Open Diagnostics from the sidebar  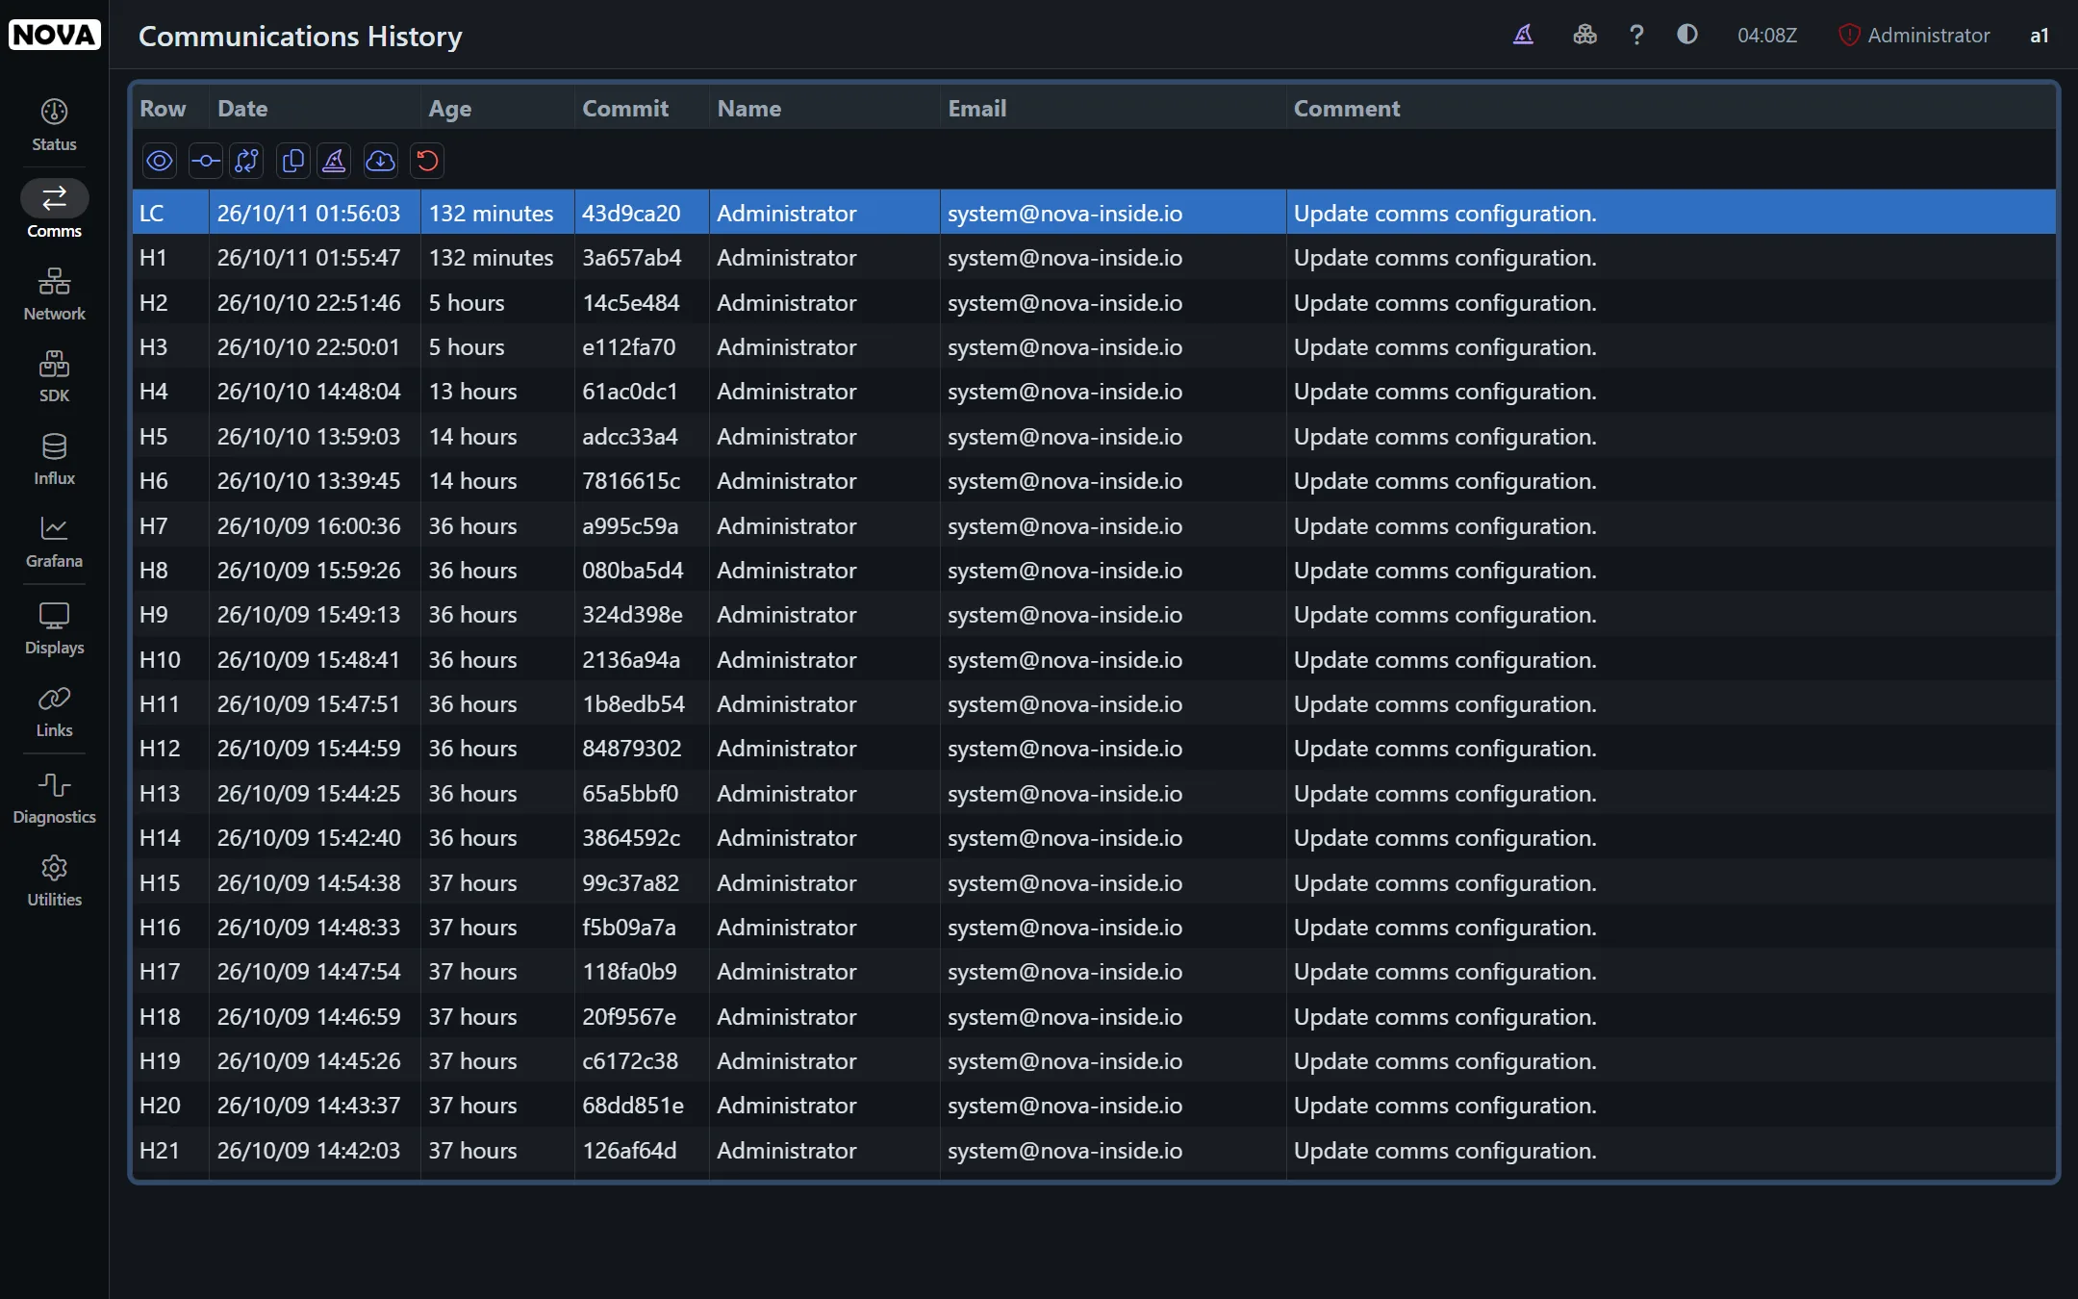pyautogui.click(x=54, y=798)
